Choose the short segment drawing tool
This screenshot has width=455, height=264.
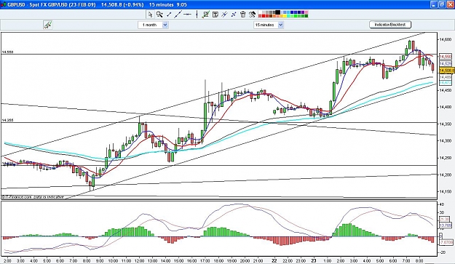pyautogui.click(x=169, y=15)
